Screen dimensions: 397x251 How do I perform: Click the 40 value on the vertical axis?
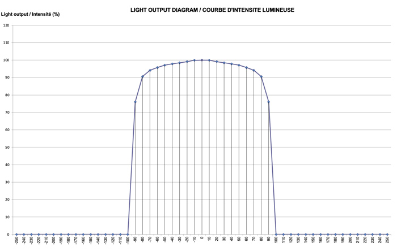(7, 165)
